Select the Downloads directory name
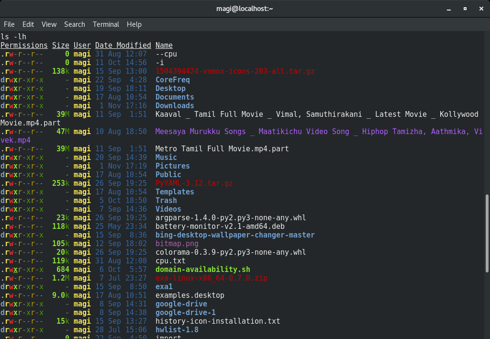Screen dimensions: 490x339 coord(175,106)
